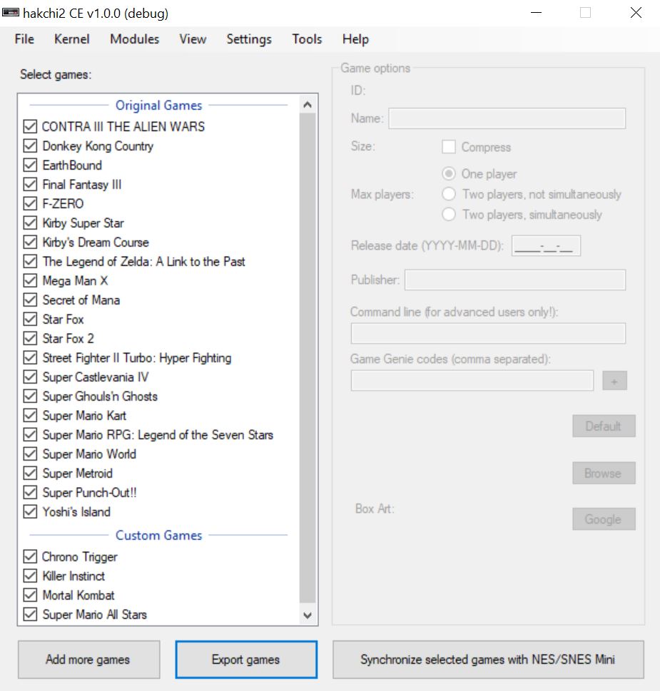Uncheck the F-ZERO checkbox
The height and width of the screenshot is (691, 660).
click(x=30, y=204)
